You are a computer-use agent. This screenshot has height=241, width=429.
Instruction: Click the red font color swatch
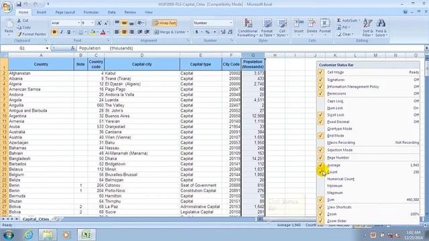click(103, 32)
